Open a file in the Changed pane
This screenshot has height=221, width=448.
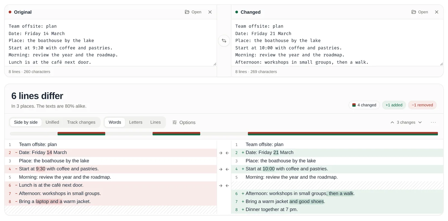click(420, 12)
